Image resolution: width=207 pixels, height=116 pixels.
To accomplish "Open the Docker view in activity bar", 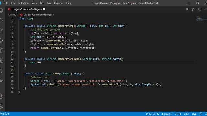I will click(x=1, y=81).
